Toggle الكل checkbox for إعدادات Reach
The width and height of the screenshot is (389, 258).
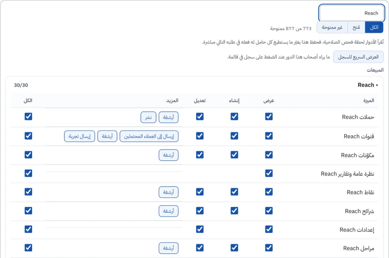28,229
